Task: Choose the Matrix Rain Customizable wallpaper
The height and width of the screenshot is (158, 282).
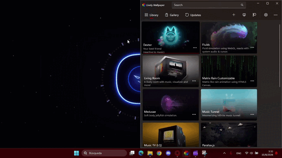Action: pyautogui.click(x=229, y=71)
